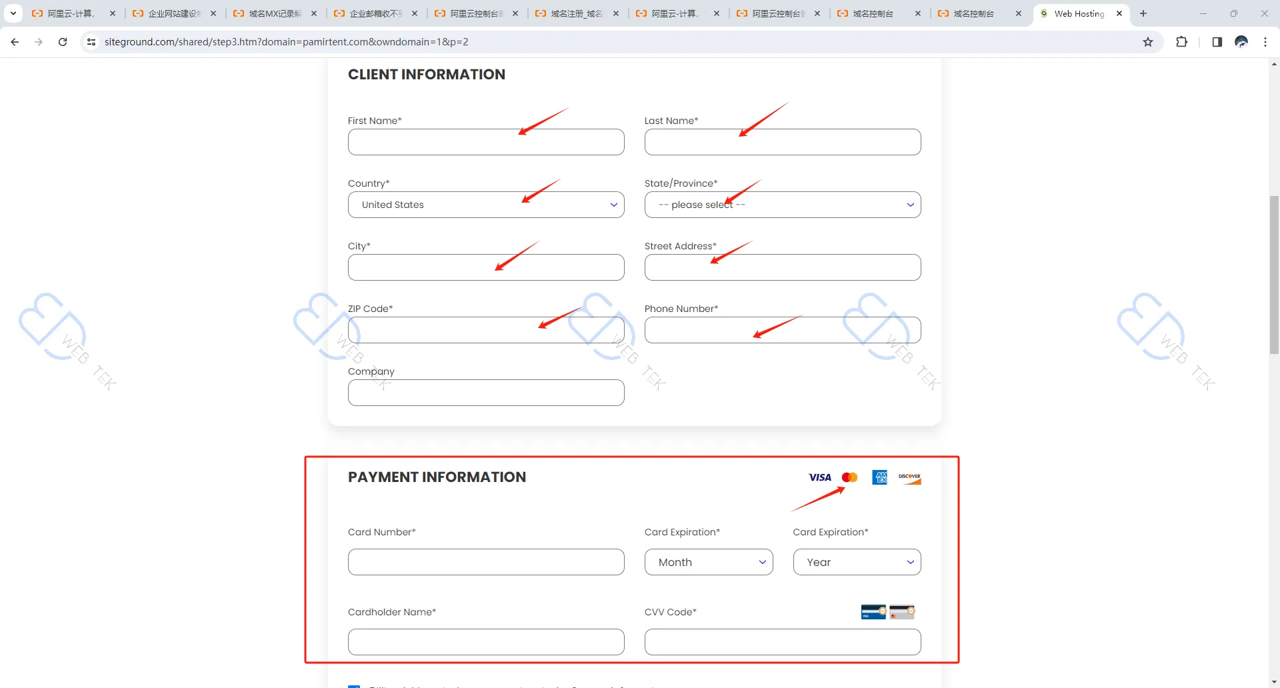Switch to the 域名注册 tab
The image size is (1280, 688).
coord(575,13)
